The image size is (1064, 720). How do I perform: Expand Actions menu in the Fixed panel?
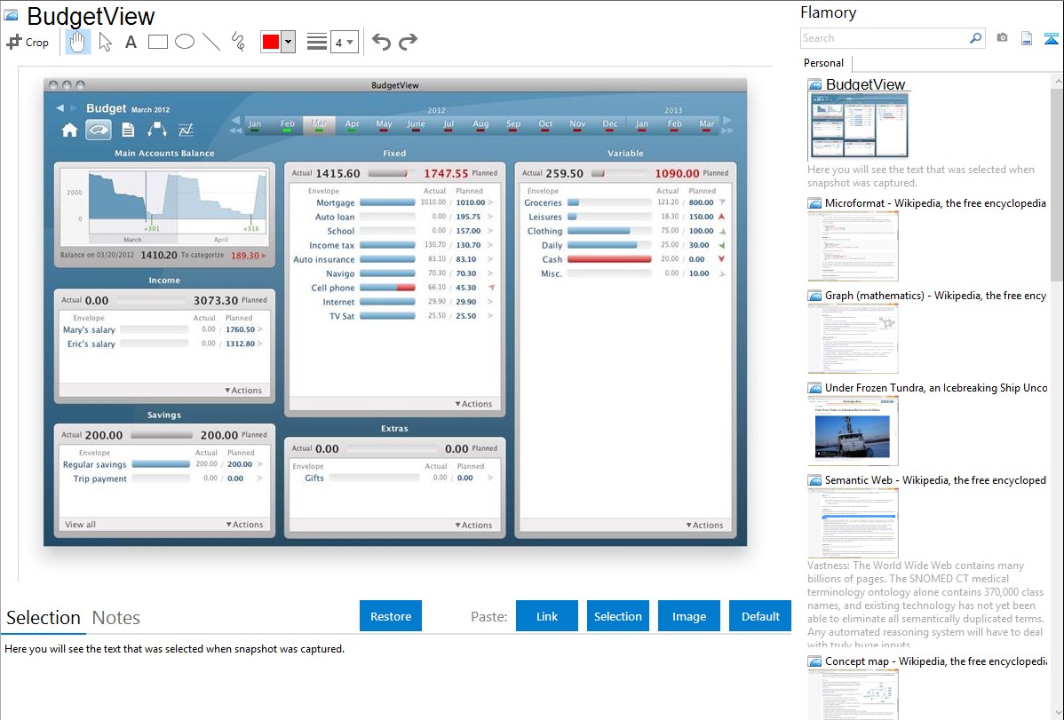tap(473, 404)
